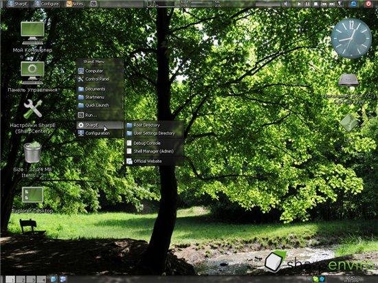The height and width of the screenshot is (283, 378).
Task: Open the Configuration menu entry
Action: (100, 133)
